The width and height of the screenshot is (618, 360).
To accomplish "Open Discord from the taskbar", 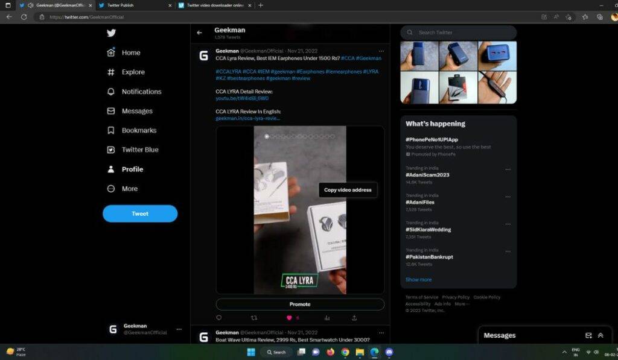I will coord(389,352).
